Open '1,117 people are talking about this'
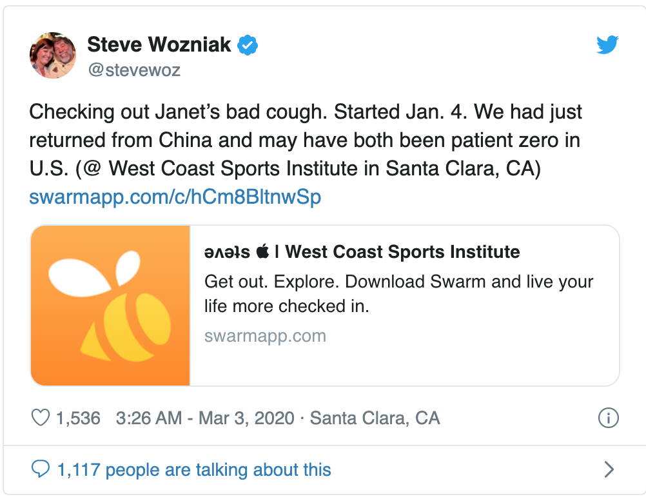This screenshot has width=646, height=499. point(194,470)
